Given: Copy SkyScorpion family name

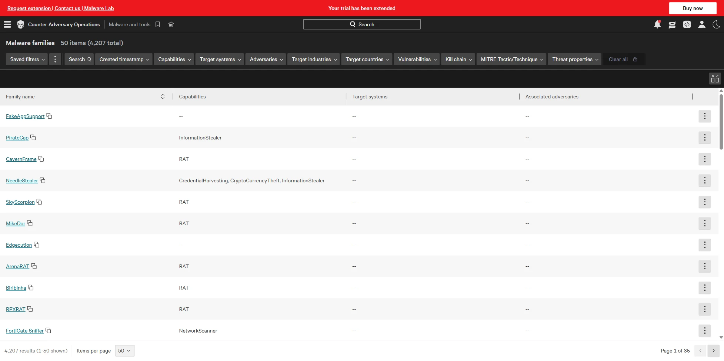Looking at the screenshot, I should click(x=39, y=202).
